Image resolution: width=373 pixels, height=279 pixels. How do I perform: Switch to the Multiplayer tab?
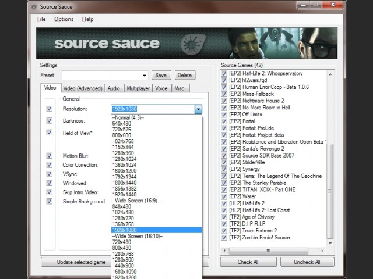tap(138, 88)
